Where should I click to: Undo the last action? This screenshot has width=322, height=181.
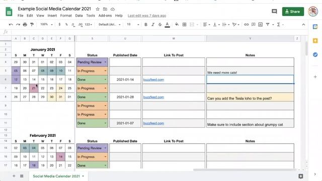tap(11, 25)
